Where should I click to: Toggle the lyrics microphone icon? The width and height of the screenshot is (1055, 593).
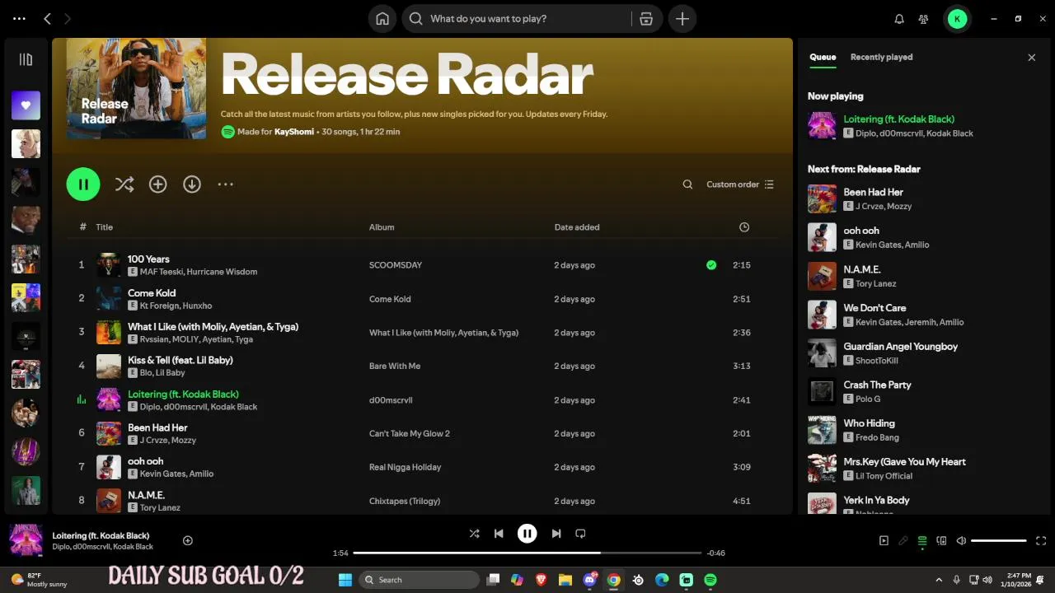click(903, 541)
